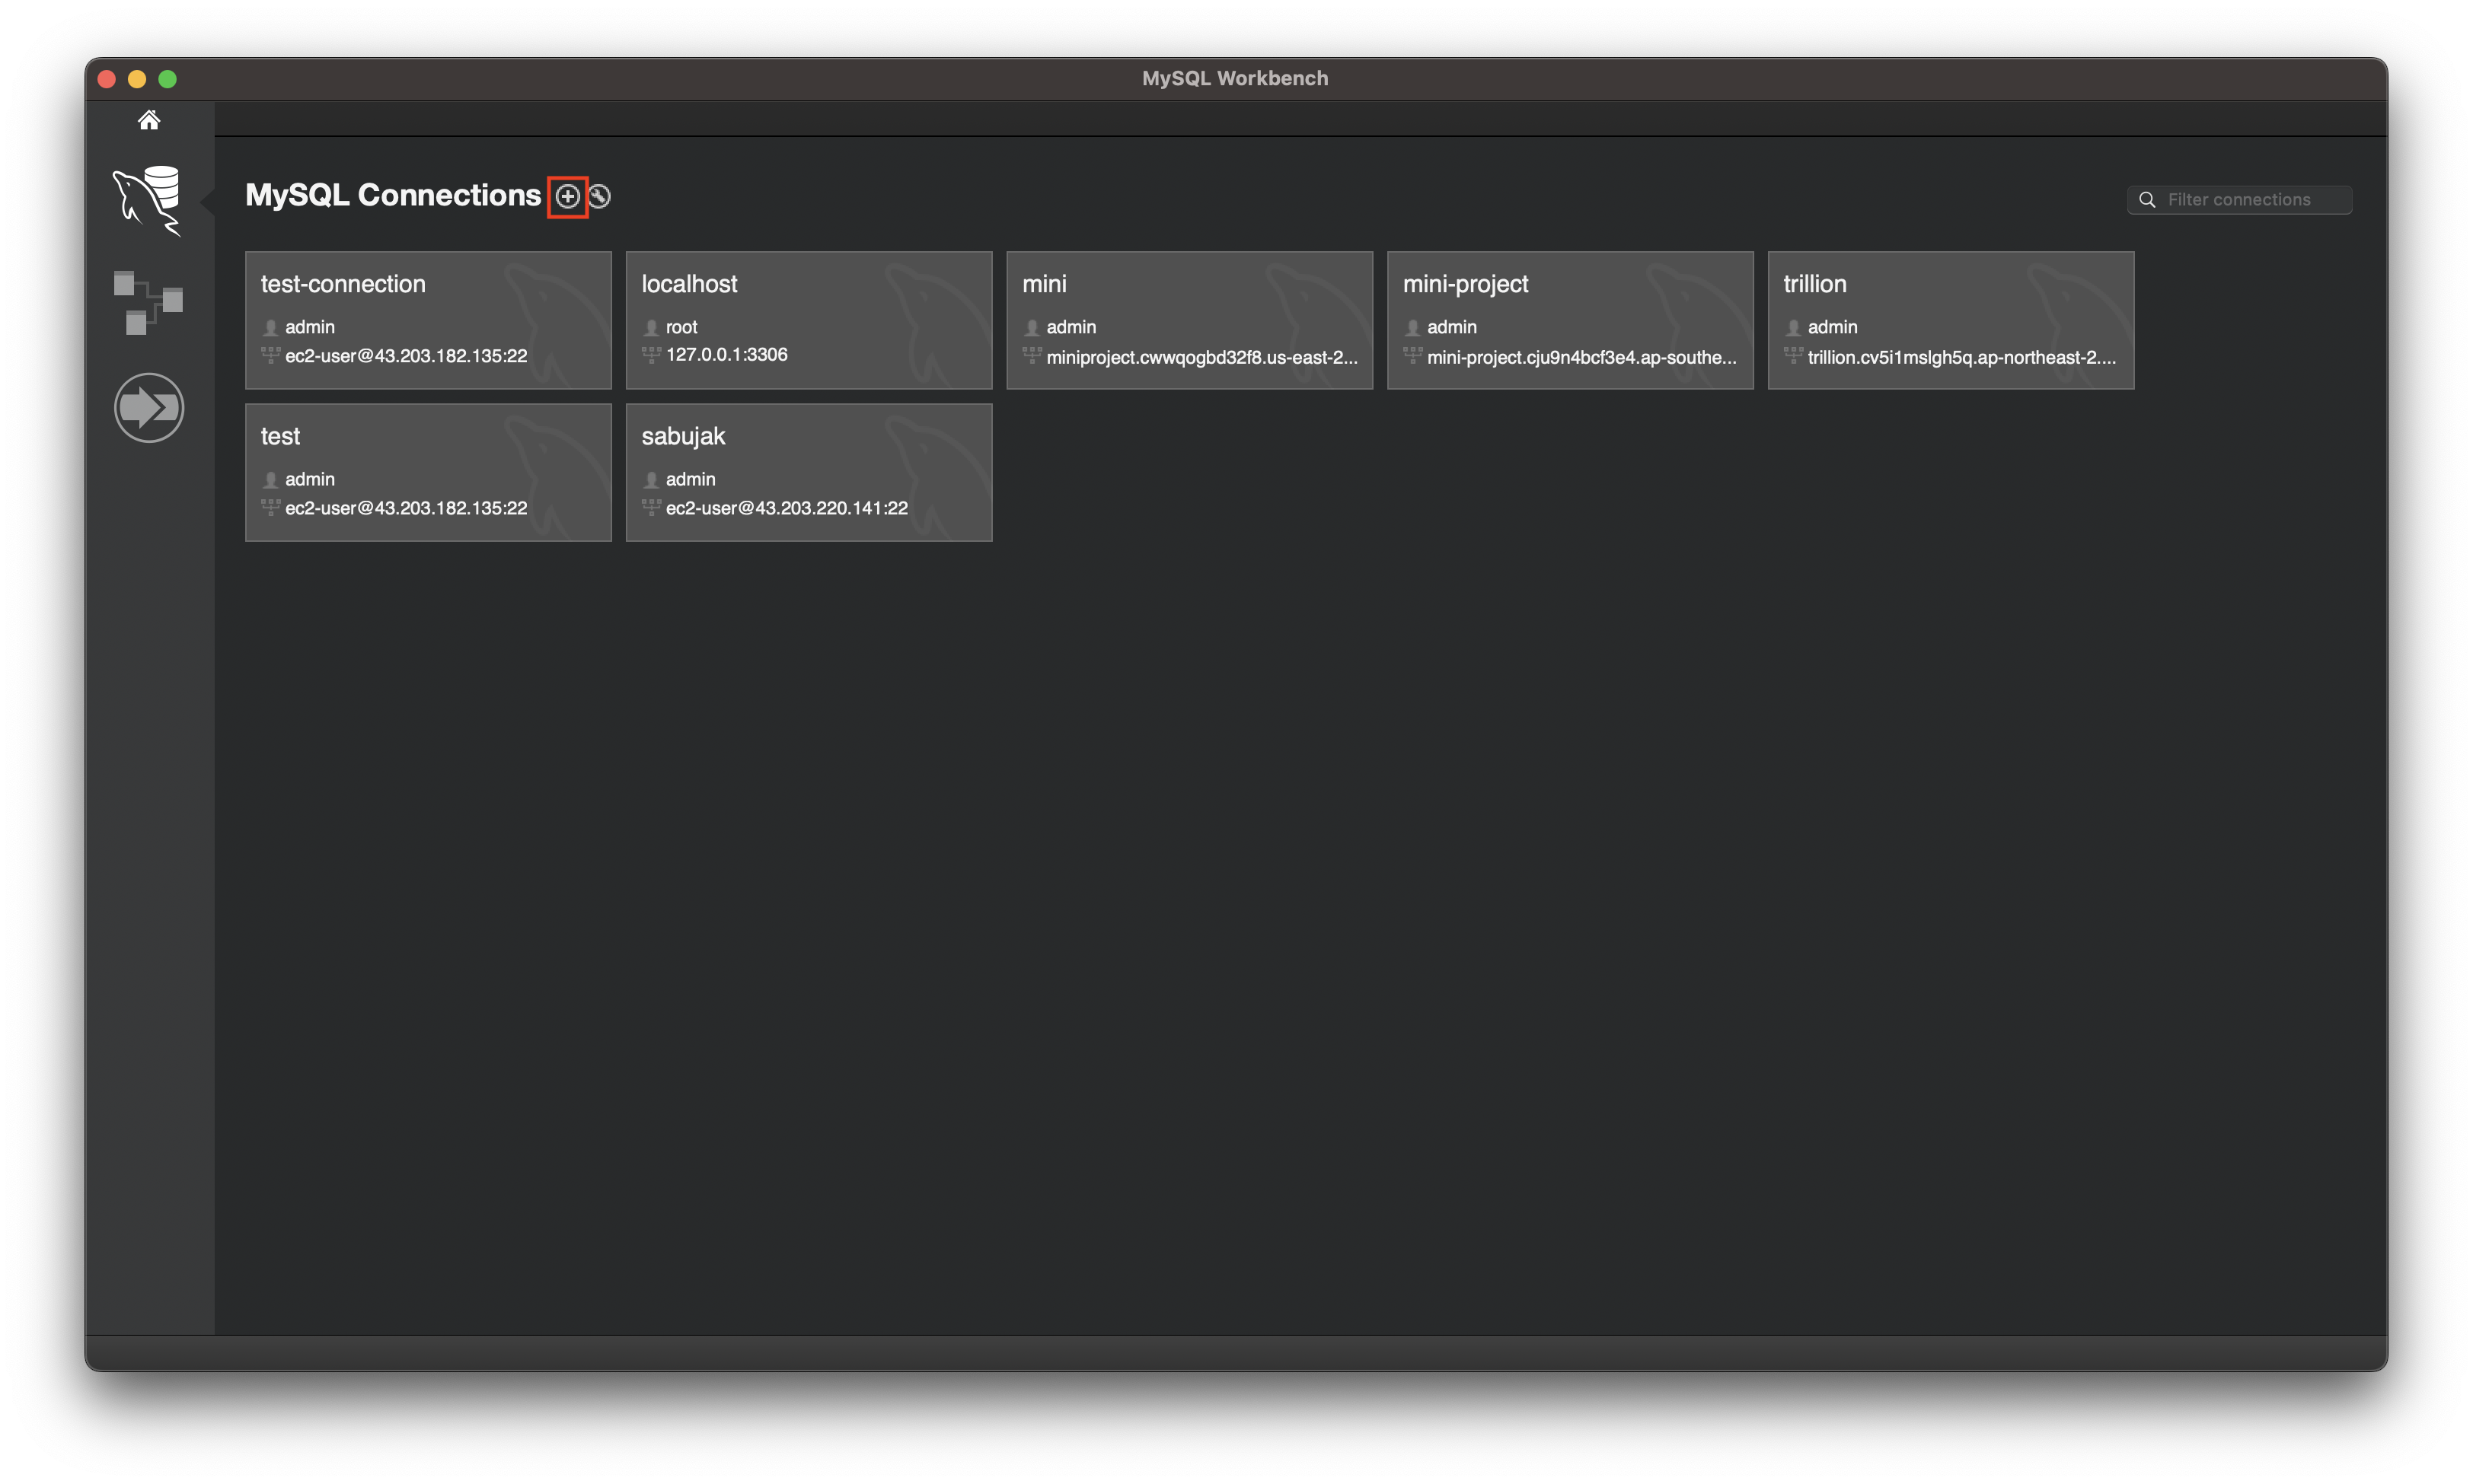Click the magnifier icon in filter box
2473x1484 pixels.
pyautogui.click(x=2147, y=200)
